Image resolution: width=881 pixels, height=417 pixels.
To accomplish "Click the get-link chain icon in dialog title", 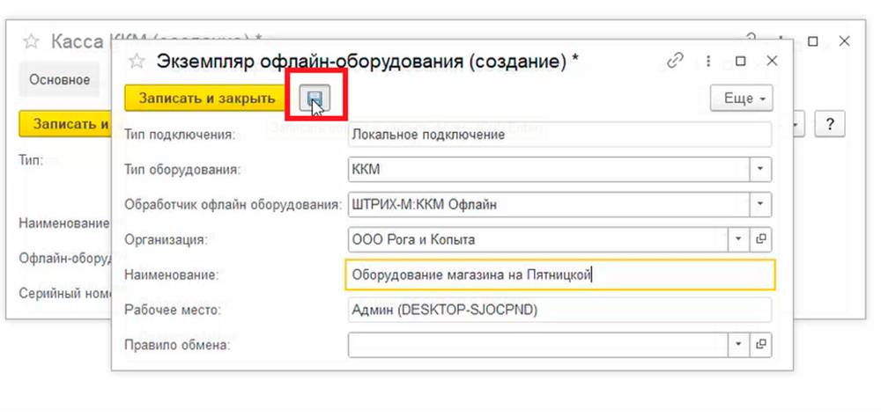I will (x=676, y=61).
